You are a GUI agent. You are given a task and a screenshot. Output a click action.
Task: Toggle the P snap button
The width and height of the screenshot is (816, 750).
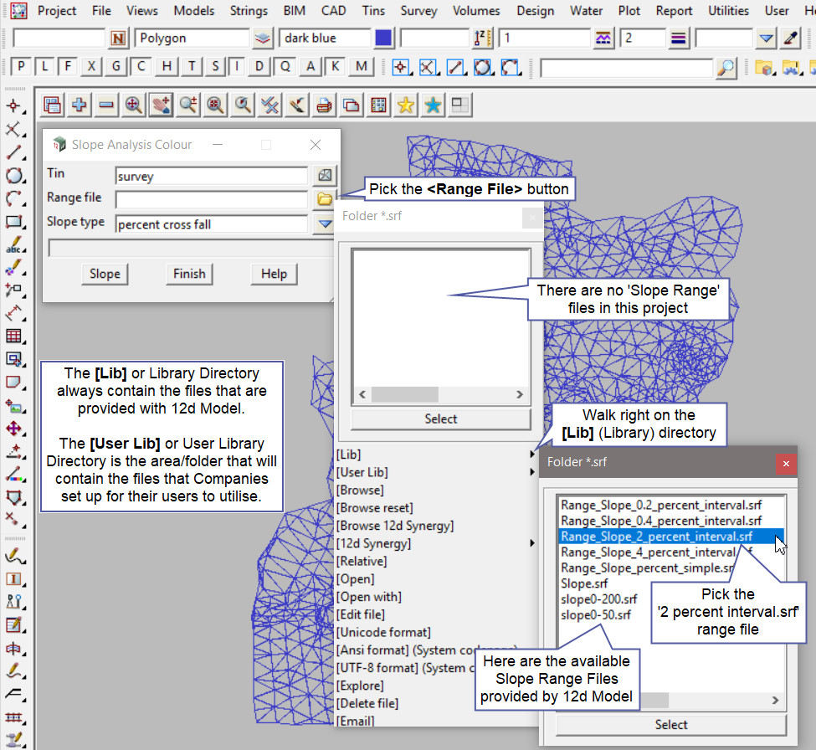tap(22, 67)
